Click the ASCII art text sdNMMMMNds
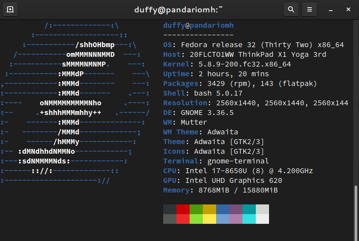359x241 pixels. pyautogui.click(x=44, y=161)
